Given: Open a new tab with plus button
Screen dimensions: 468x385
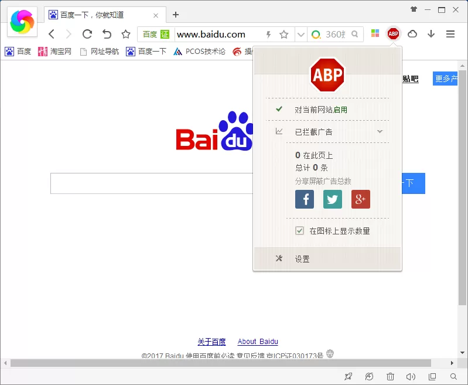Looking at the screenshot, I should tap(176, 15).
